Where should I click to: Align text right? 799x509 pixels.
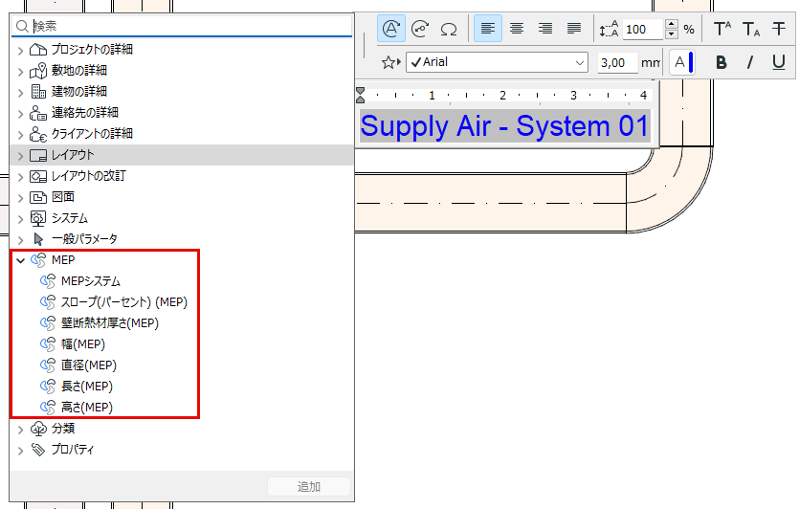pyautogui.click(x=545, y=29)
